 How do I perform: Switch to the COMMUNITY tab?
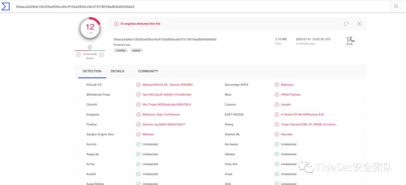pyautogui.click(x=148, y=71)
